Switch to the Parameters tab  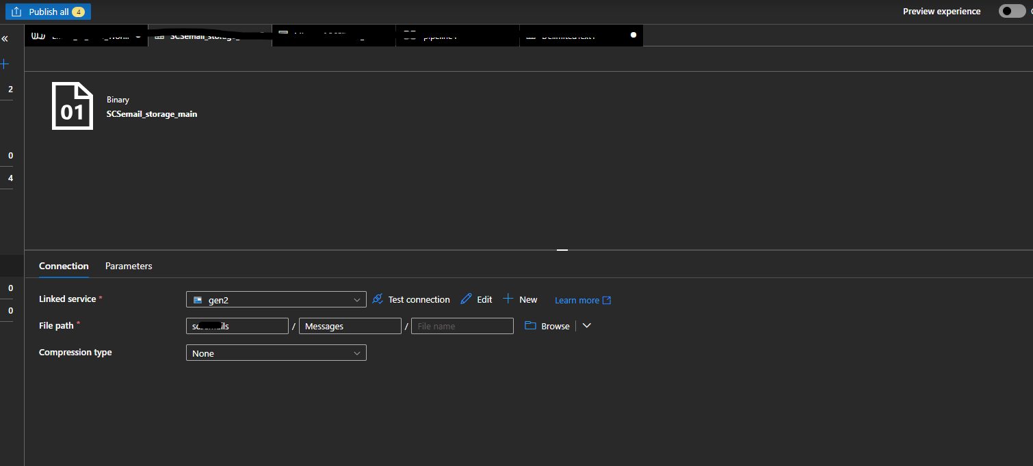pyautogui.click(x=128, y=266)
